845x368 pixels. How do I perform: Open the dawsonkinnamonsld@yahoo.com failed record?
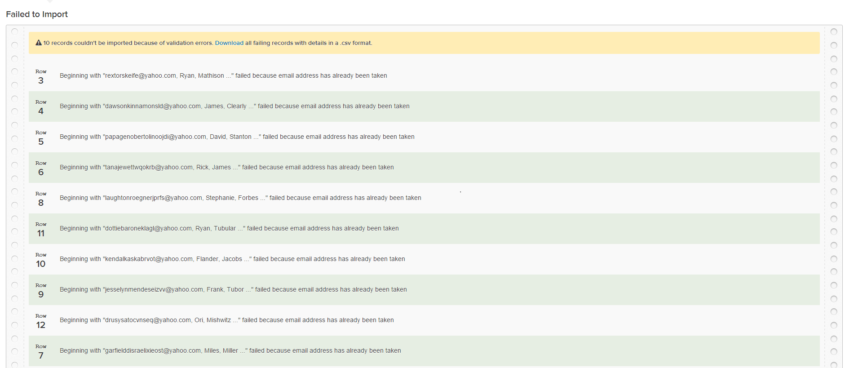coord(234,106)
